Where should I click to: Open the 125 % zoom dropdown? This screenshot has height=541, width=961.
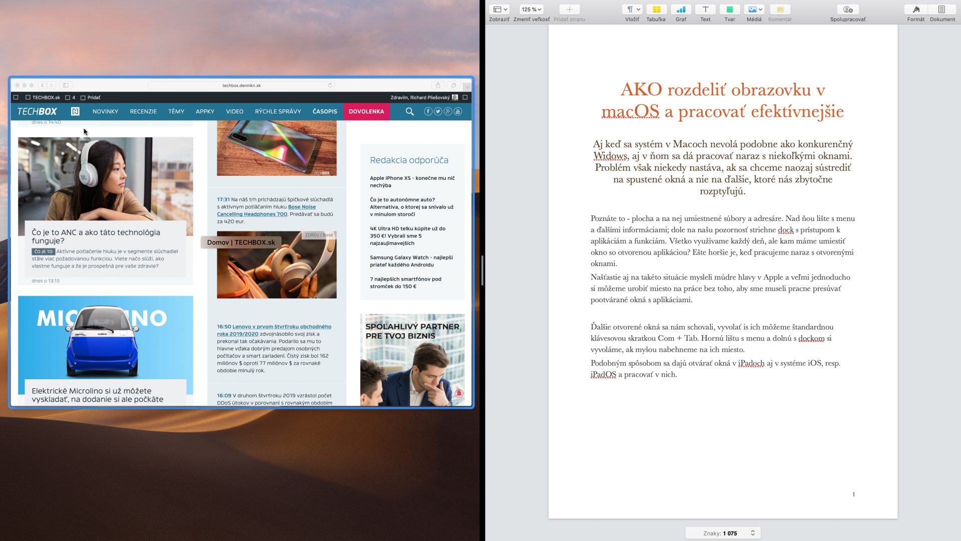(x=531, y=10)
